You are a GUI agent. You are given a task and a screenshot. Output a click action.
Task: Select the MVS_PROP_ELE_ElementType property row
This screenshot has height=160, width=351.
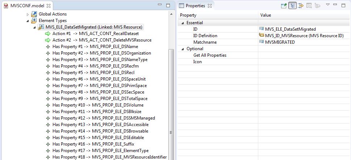(100, 150)
